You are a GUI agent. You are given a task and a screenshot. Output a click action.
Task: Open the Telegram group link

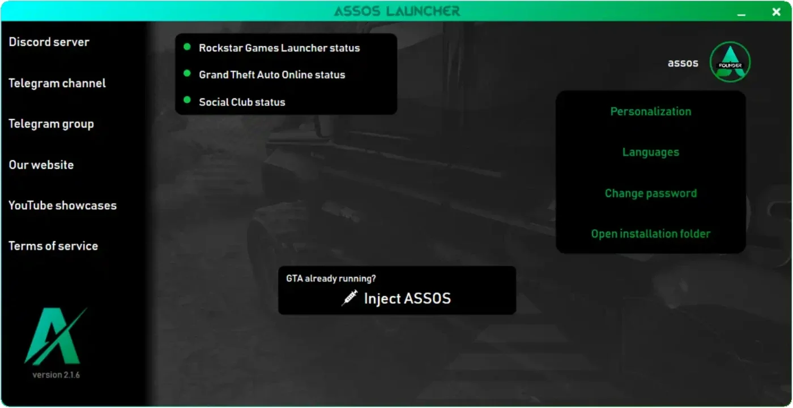coord(51,124)
